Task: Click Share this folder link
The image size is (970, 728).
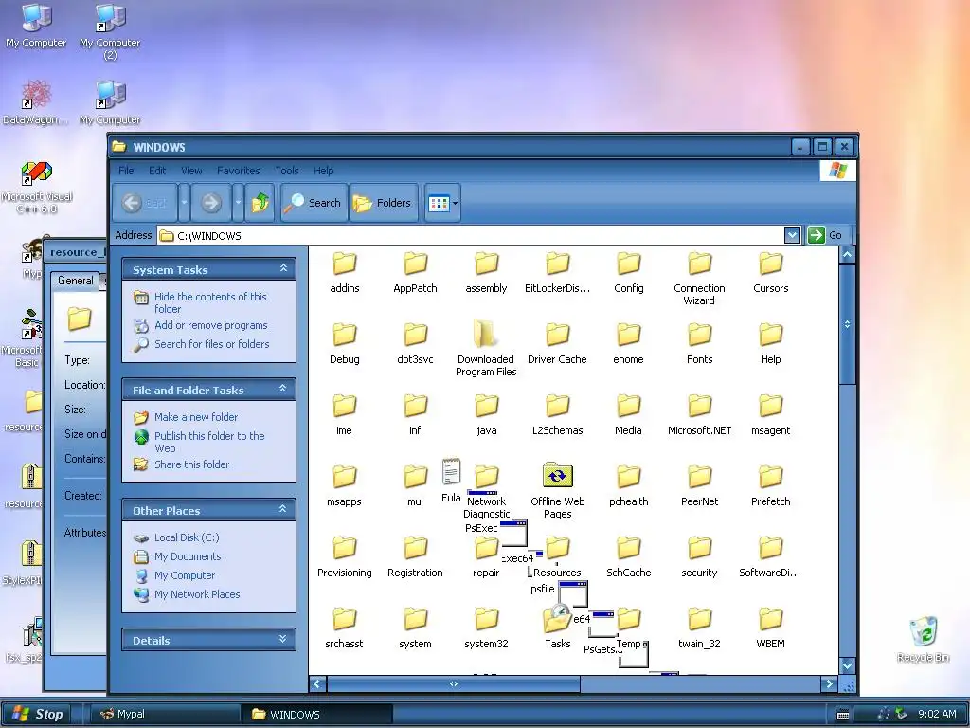Action: pos(191,464)
